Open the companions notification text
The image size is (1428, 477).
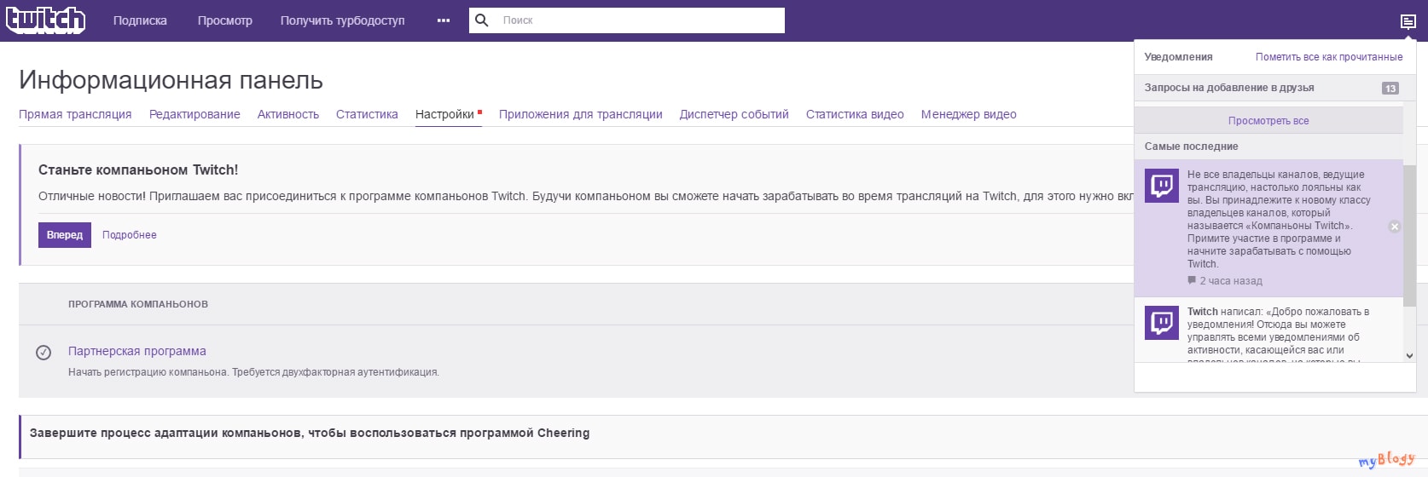click(x=1279, y=219)
